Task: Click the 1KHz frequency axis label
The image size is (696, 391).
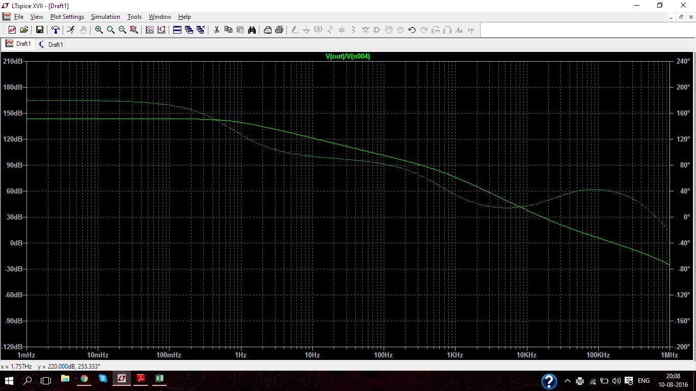Action: coord(455,355)
